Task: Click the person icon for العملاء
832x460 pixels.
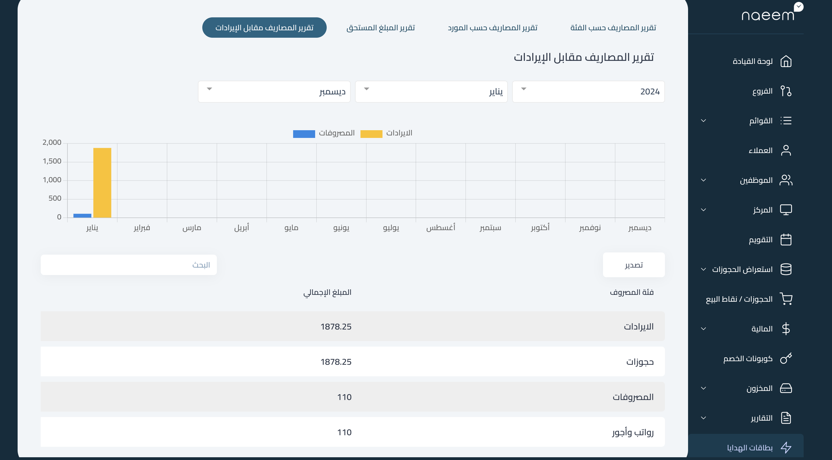Action: (x=786, y=150)
